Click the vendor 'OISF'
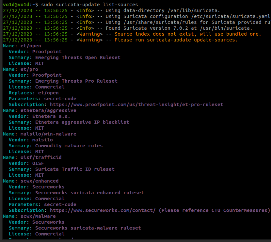Image resolution: width=271 pixels, height=242 pixels. (38, 163)
